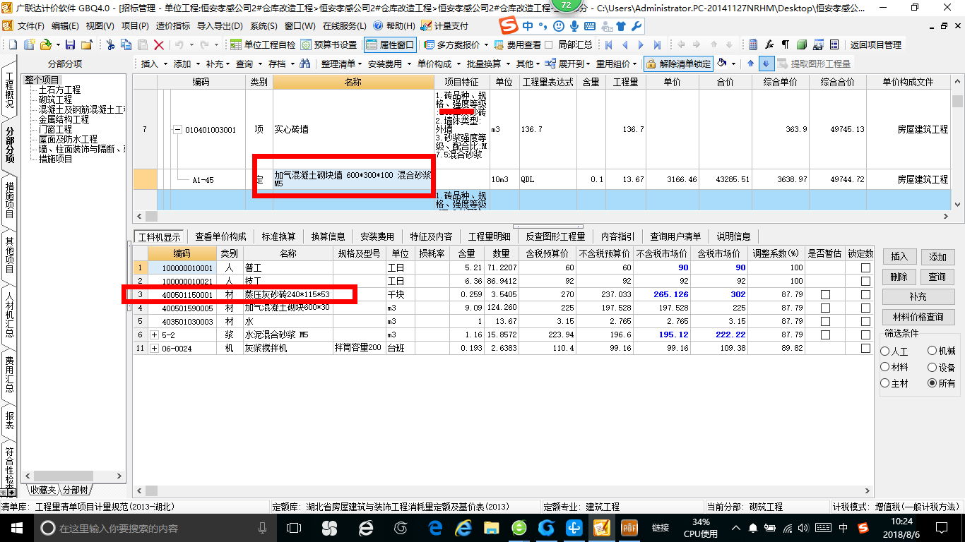Click the red X delete icon

159,44
